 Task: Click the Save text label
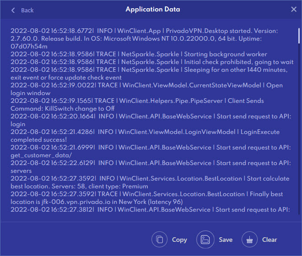click(x=226, y=240)
